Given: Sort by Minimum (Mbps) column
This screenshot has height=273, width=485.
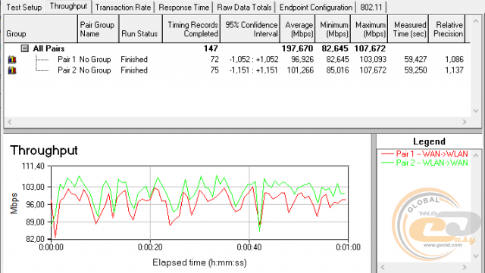Looking at the screenshot, I should click(333, 29).
